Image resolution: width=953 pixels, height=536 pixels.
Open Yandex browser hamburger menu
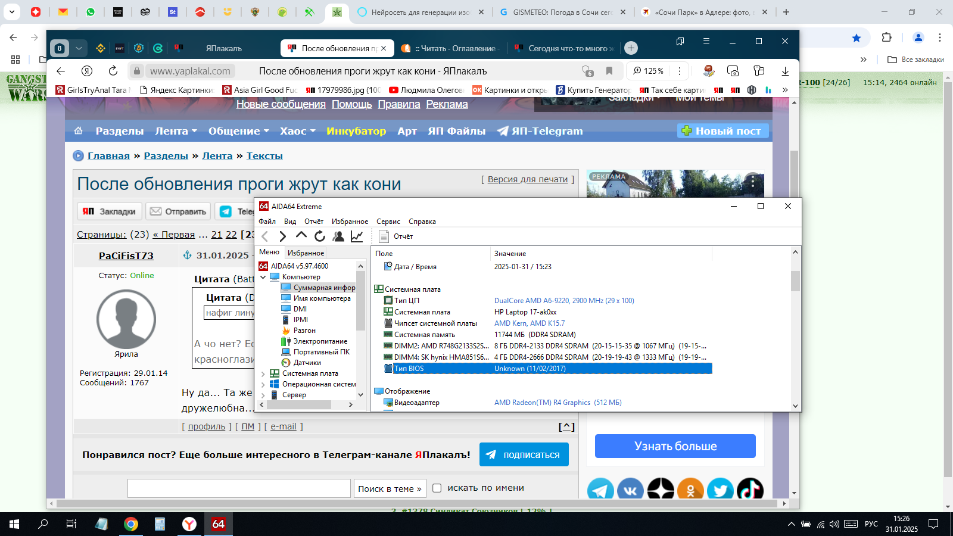pos(706,41)
